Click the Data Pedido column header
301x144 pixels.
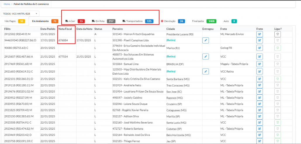pos(48,29)
